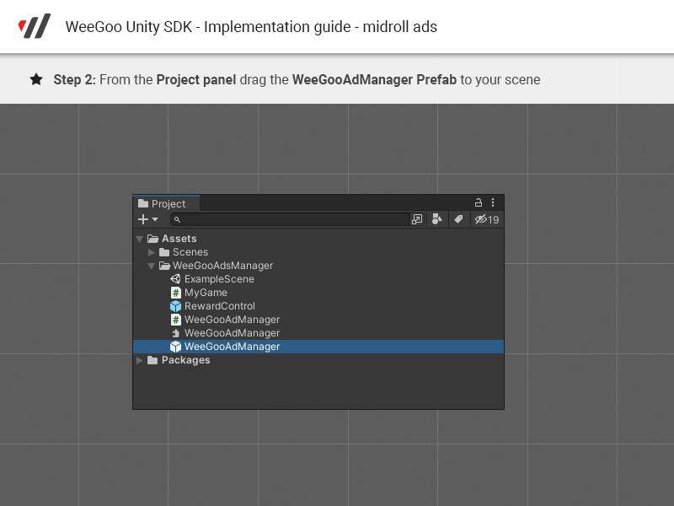The width and height of the screenshot is (674, 506).
Task: Expand the Packages folder
Action: click(140, 360)
